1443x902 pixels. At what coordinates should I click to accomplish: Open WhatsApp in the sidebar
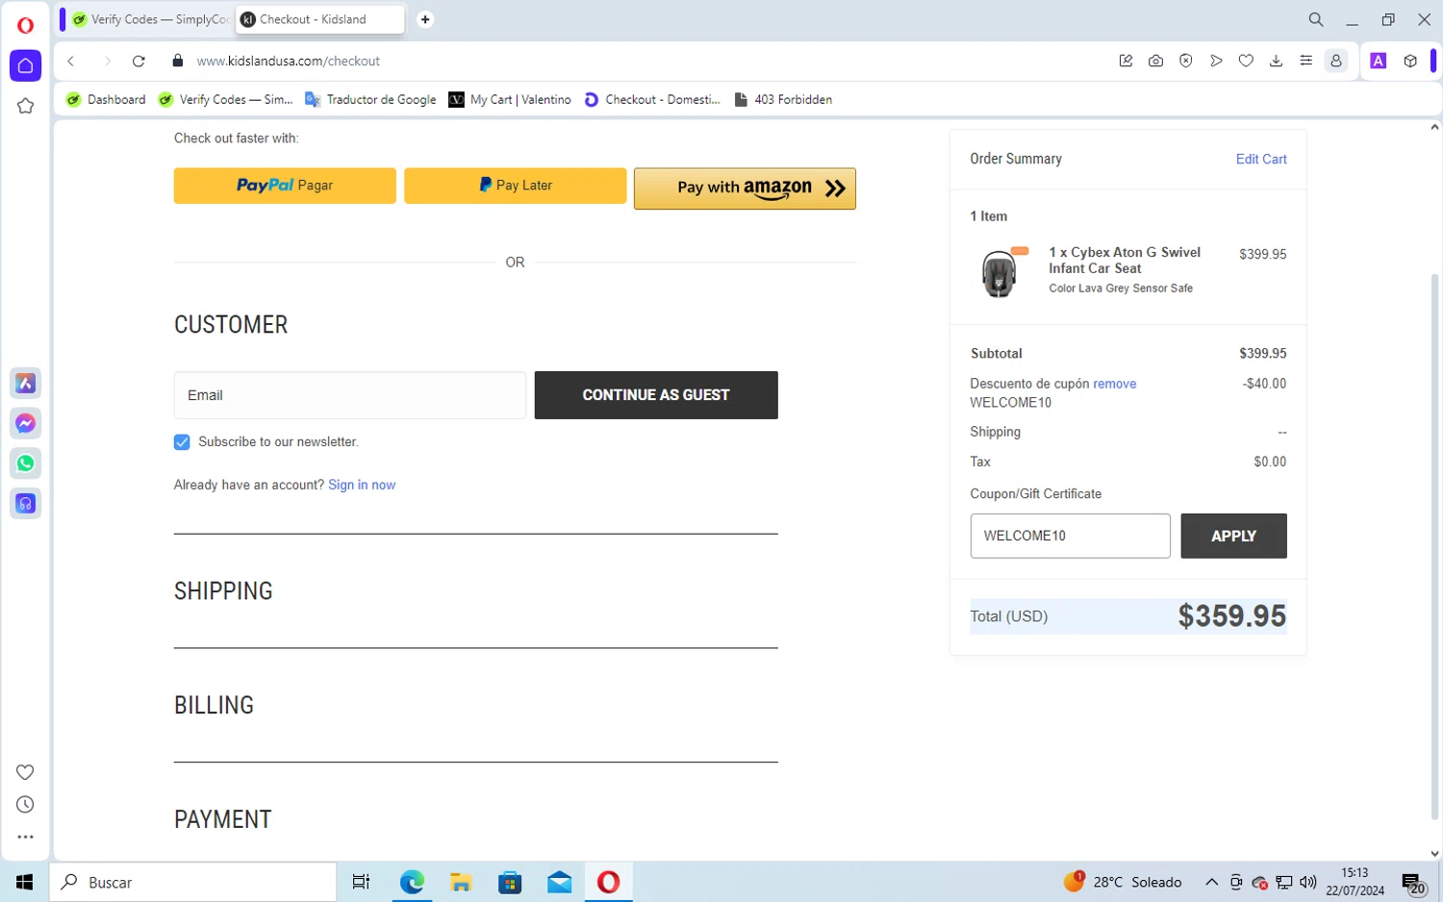pyautogui.click(x=26, y=464)
